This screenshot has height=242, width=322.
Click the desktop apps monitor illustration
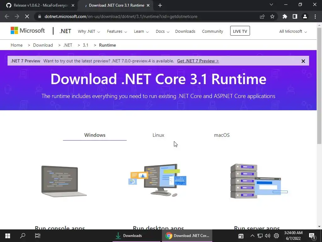(x=158, y=180)
